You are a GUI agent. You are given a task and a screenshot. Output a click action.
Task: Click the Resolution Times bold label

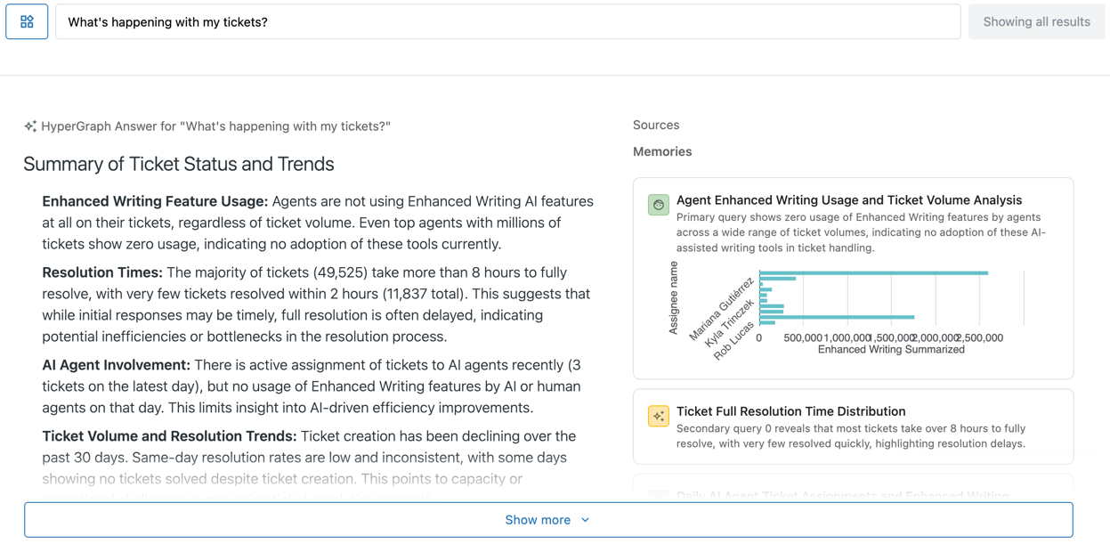pos(101,272)
